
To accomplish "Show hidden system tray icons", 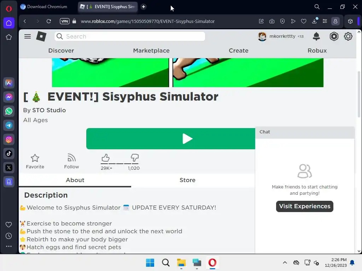I will (285, 263).
